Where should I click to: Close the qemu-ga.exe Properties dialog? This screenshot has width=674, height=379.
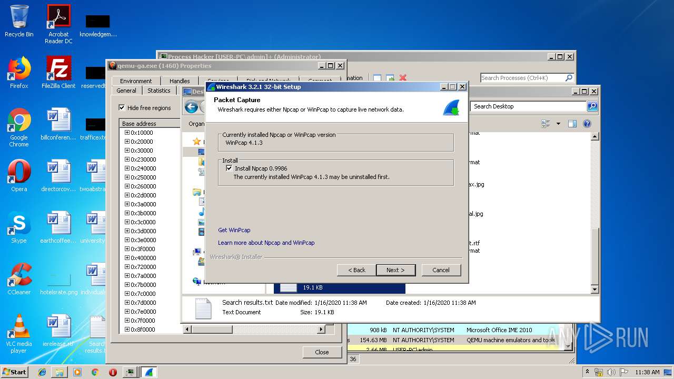pos(322,352)
